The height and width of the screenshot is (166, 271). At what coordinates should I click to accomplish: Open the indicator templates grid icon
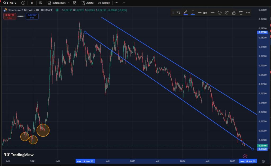point(75,3)
